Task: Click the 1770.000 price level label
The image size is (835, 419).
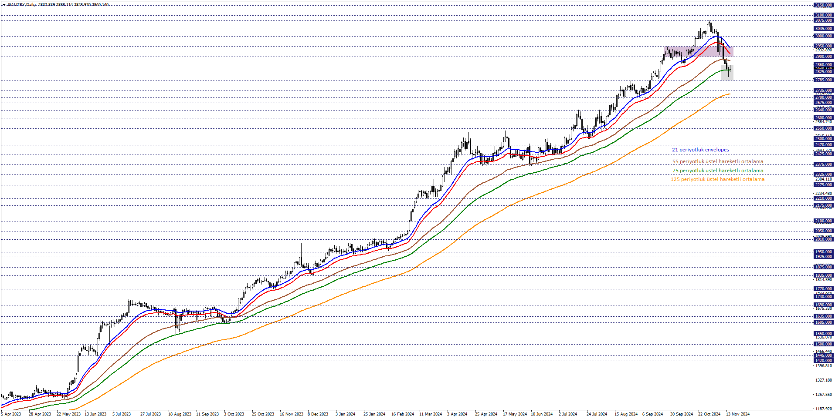Action: 823,289
